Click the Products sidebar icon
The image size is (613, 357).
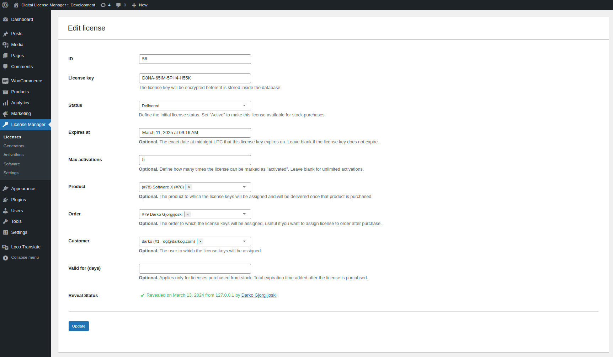click(6, 92)
